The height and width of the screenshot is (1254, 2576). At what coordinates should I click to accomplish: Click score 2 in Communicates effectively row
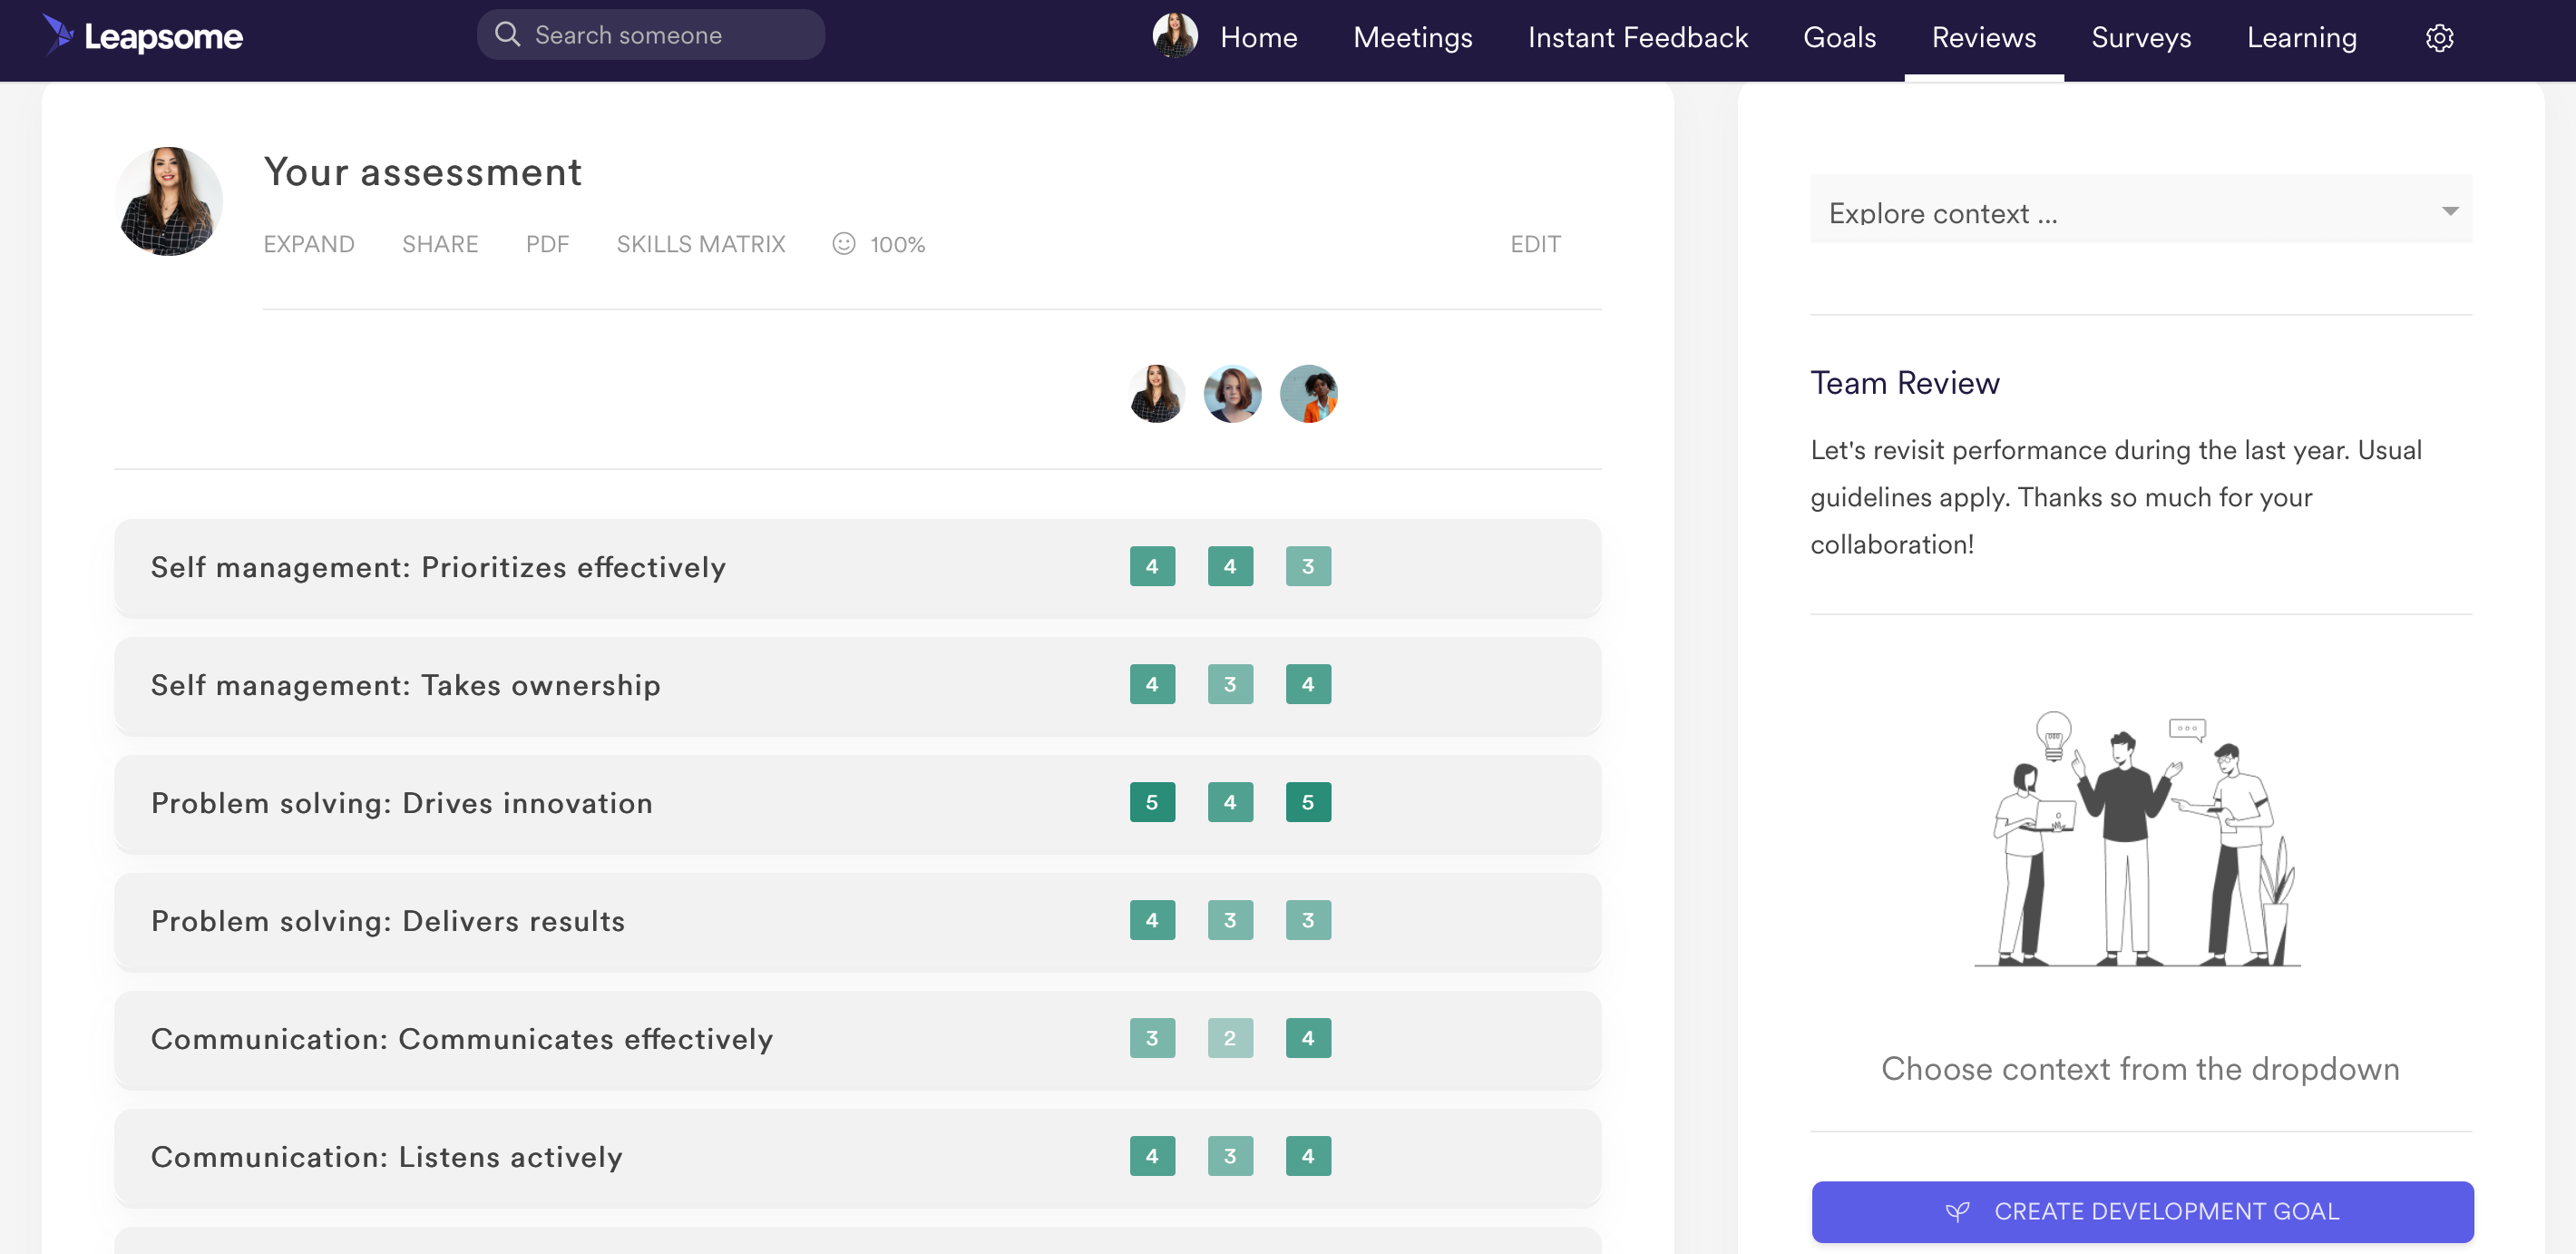pos(1230,1038)
